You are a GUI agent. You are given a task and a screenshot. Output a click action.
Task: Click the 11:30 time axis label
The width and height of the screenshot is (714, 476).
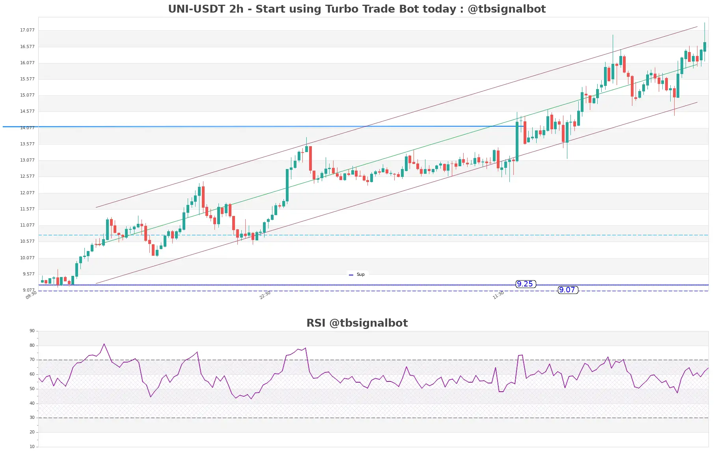coord(498,295)
